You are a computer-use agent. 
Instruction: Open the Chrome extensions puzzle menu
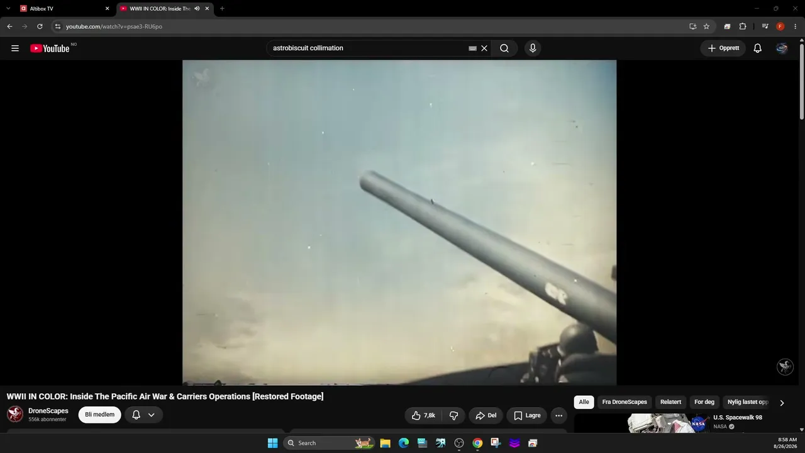pos(743,26)
